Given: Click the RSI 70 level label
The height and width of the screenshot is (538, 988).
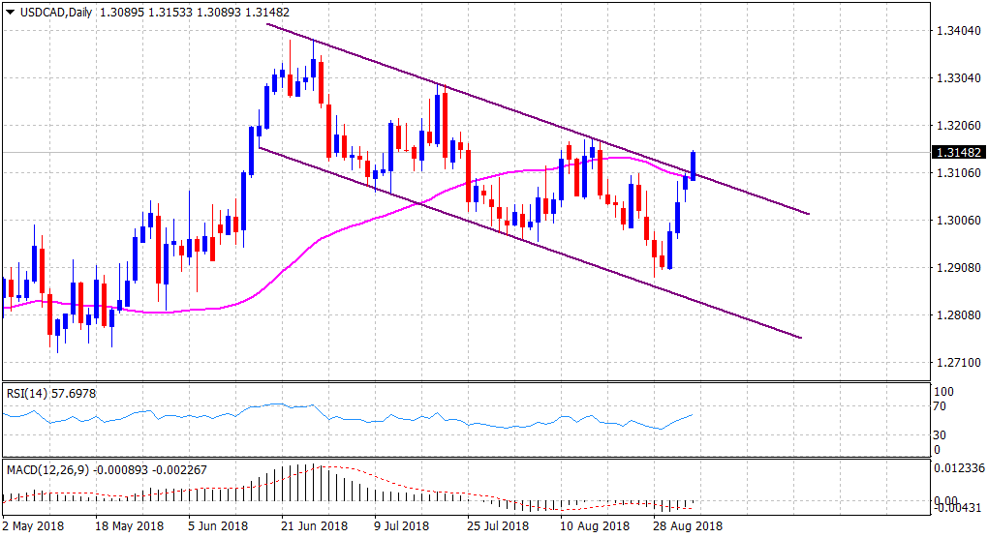Looking at the screenshot, I should tap(941, 407).
